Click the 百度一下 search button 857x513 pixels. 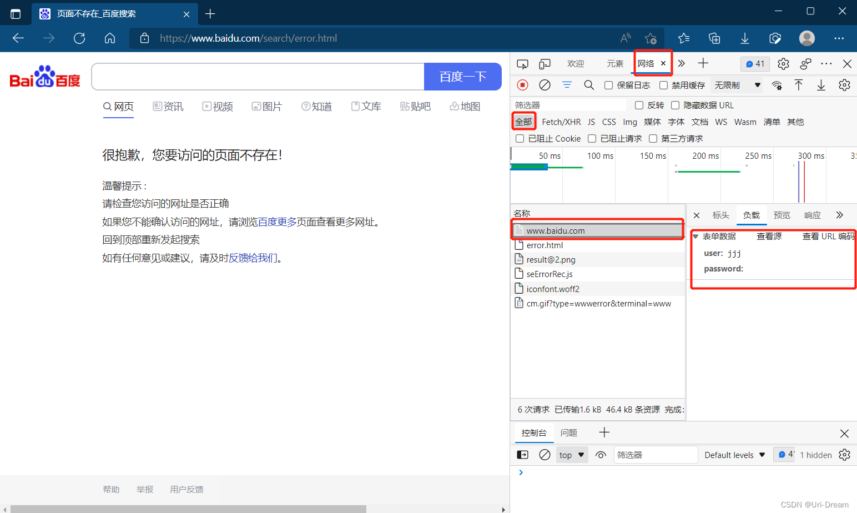click(463, 77)
